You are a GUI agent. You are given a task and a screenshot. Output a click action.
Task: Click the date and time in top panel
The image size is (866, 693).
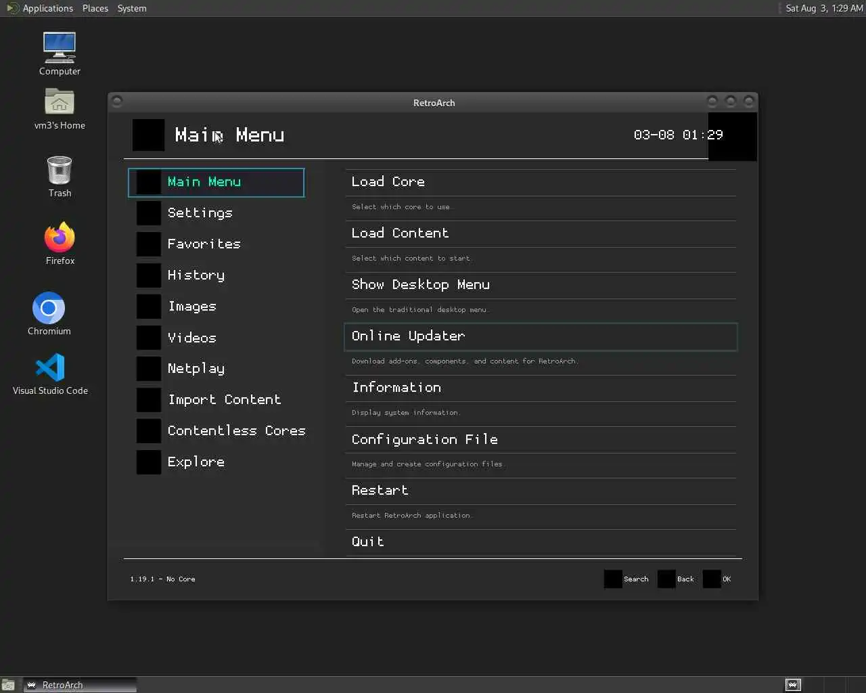point(824,8)
